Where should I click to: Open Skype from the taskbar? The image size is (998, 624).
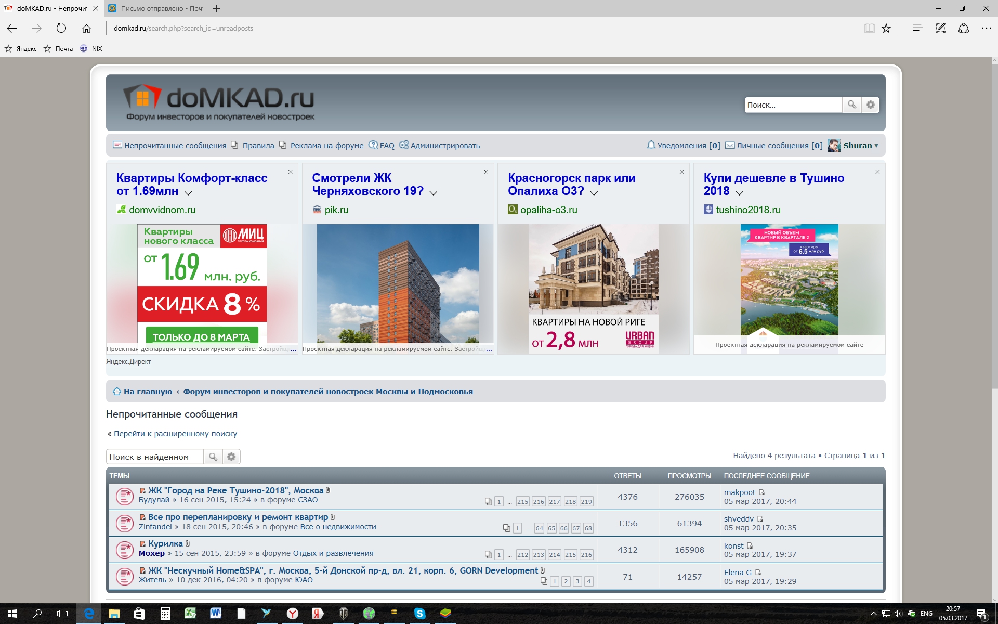pyautogui.click(x=419, y=614)
